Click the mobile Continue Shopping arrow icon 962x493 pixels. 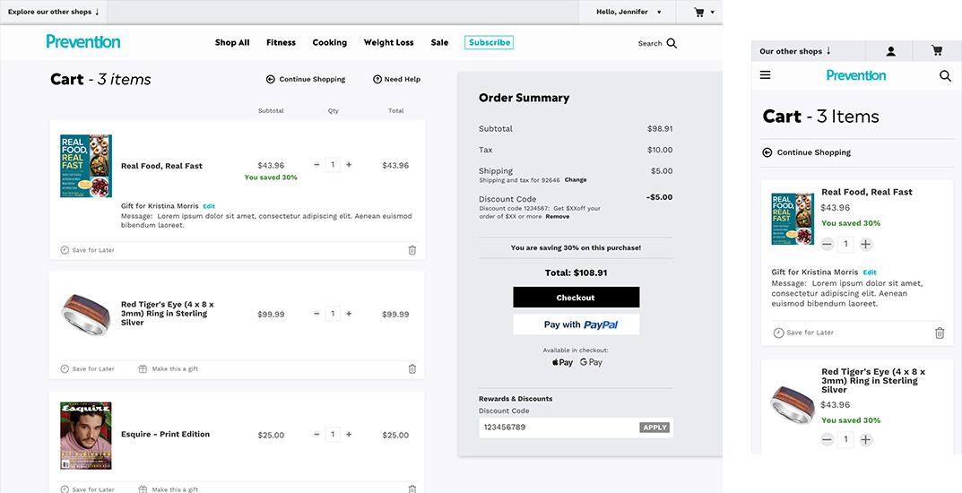pyautogui.click(x=767, y=152)
